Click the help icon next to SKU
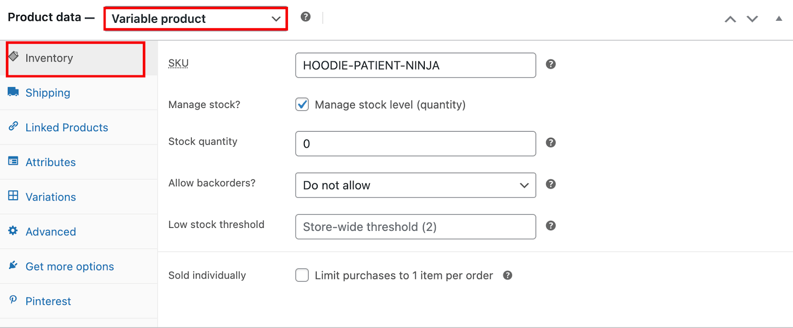 pyautogui.click(x=550, y=64)
